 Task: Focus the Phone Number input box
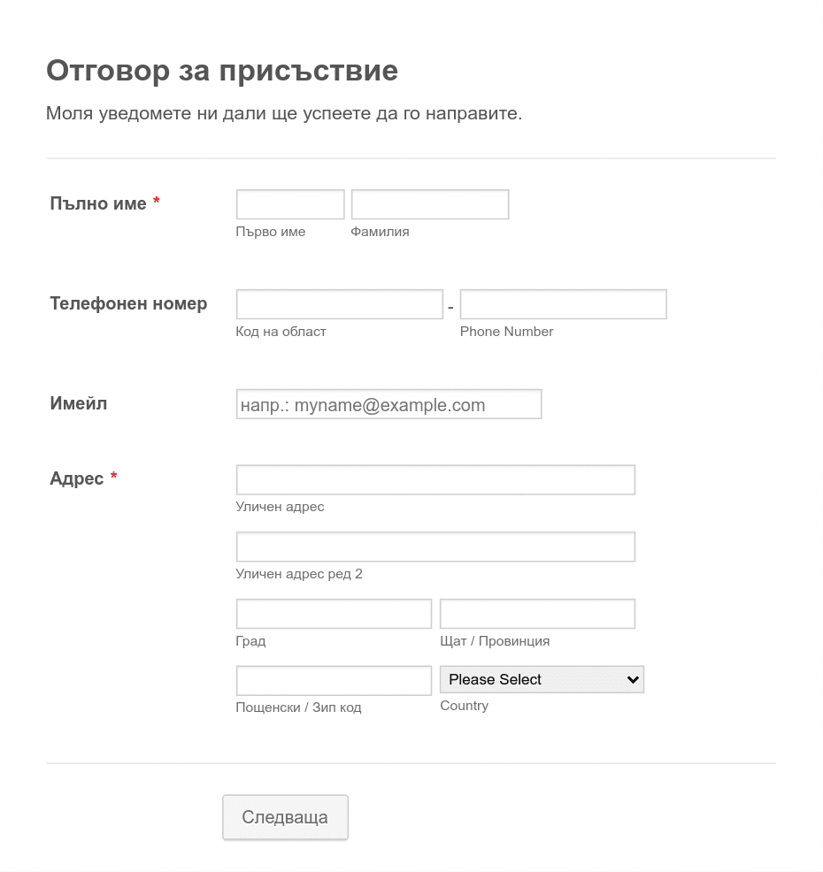(x=563, y=304)
